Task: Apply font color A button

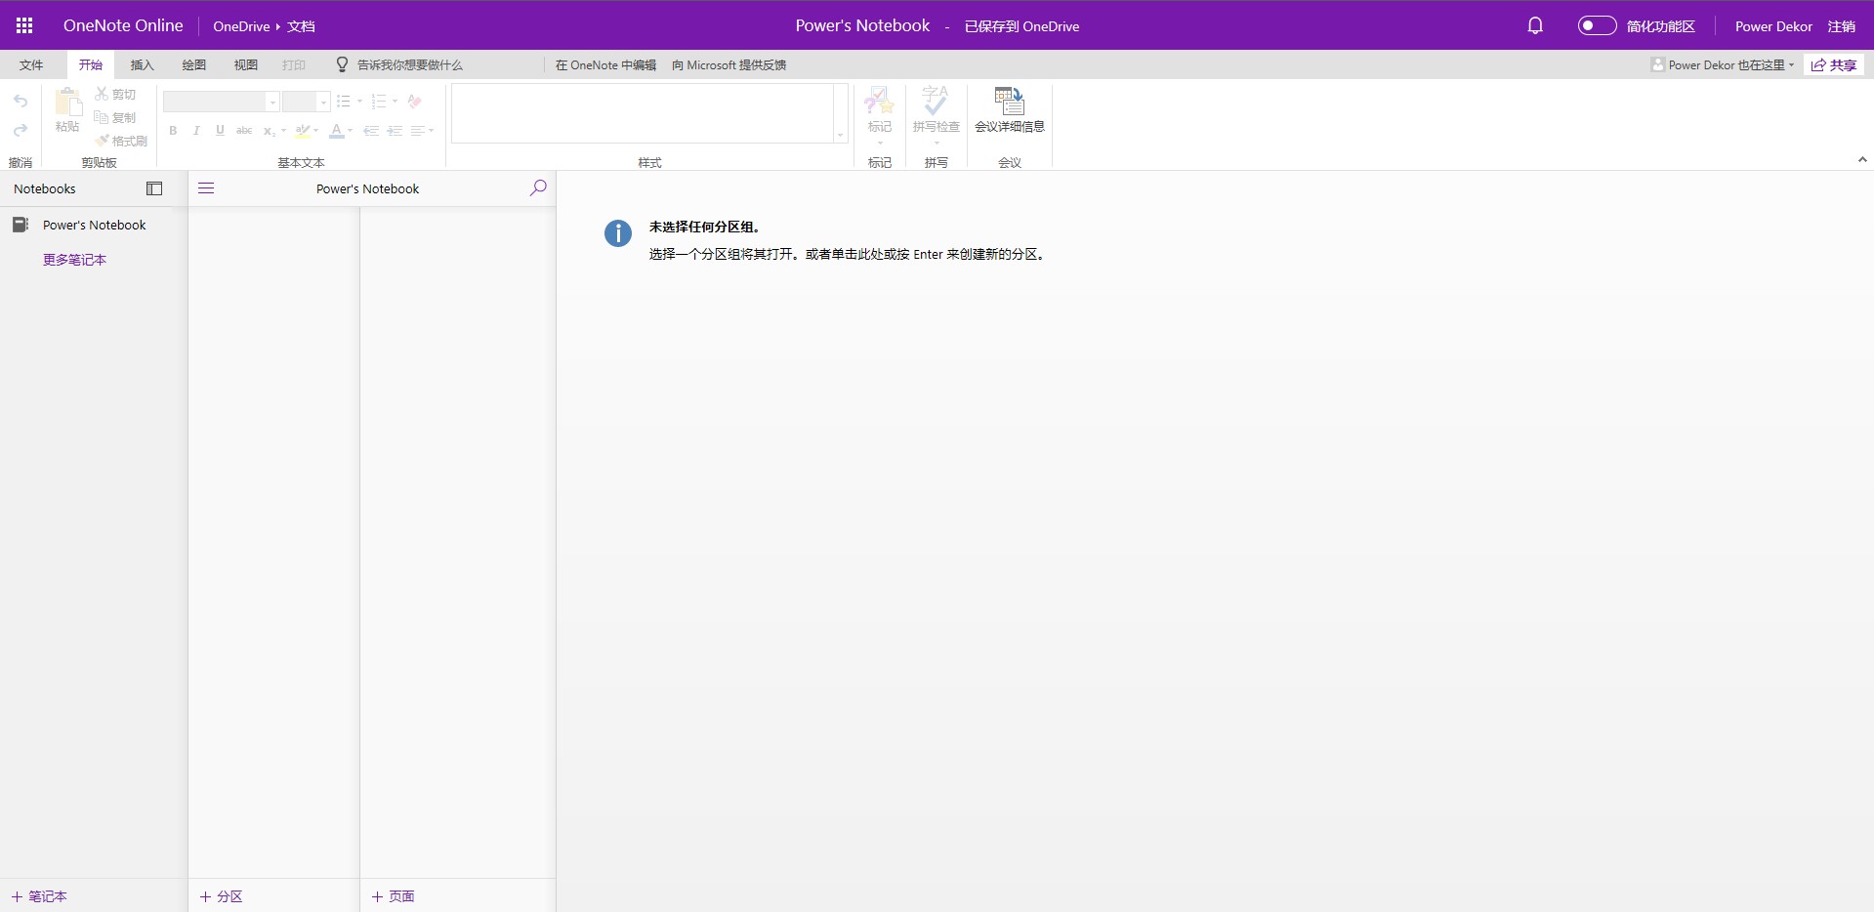Action: point(337,131)
